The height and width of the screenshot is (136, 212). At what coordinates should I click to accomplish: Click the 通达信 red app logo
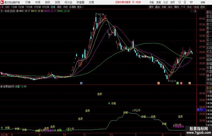click(x=2, y=2)
